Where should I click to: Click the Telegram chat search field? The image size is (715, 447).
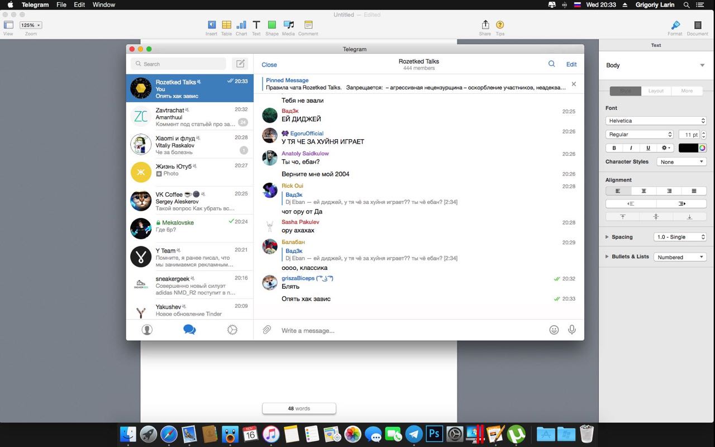pyautogui.click(x=178, y=64)
